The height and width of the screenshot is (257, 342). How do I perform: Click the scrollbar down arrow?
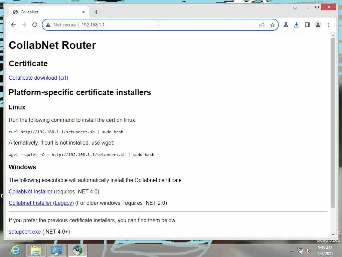tap(333, 234)
